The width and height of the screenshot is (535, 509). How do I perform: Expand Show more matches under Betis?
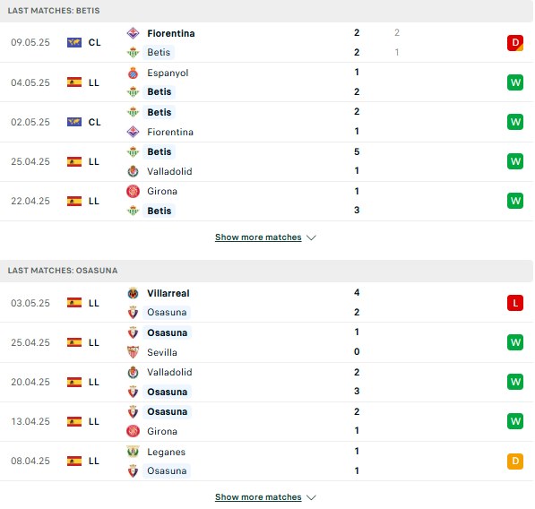(x=258, y=237)
